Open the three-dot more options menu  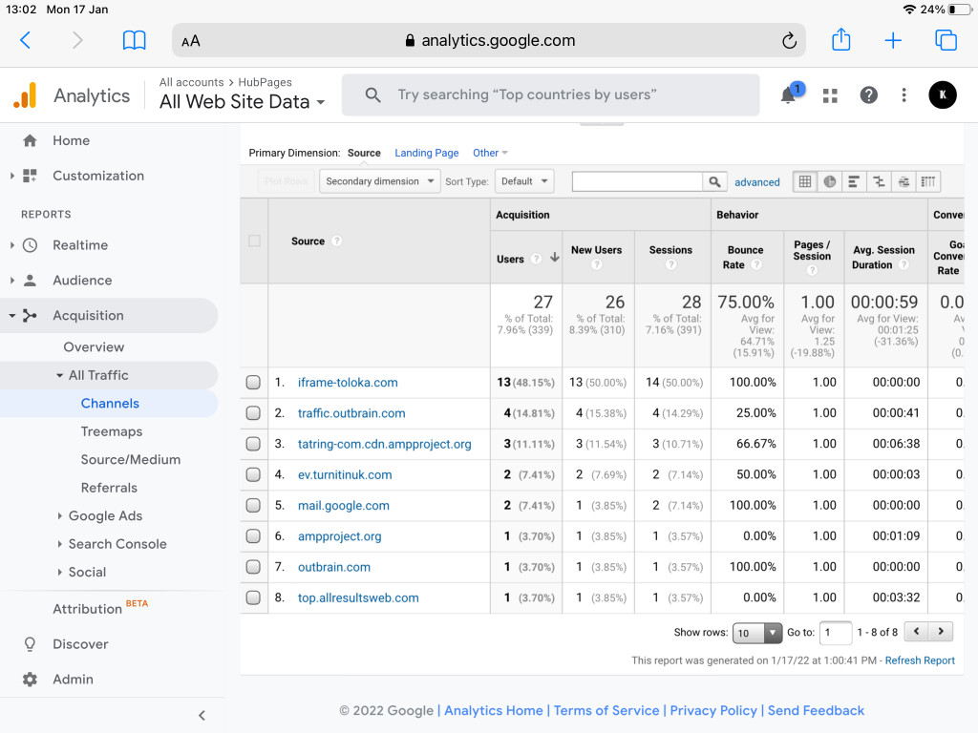click(x=904, y=94)
